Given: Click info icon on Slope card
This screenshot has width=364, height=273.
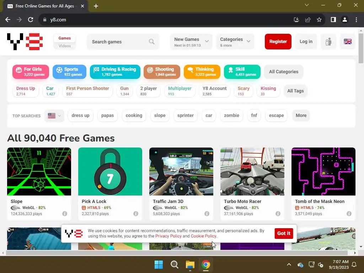Looking at the screenshot, I should pyautogui.click(x=65, y=214).
